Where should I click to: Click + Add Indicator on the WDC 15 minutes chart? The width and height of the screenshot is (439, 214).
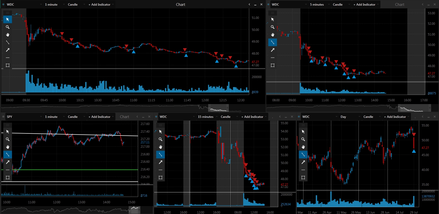[x=254, y=117]
